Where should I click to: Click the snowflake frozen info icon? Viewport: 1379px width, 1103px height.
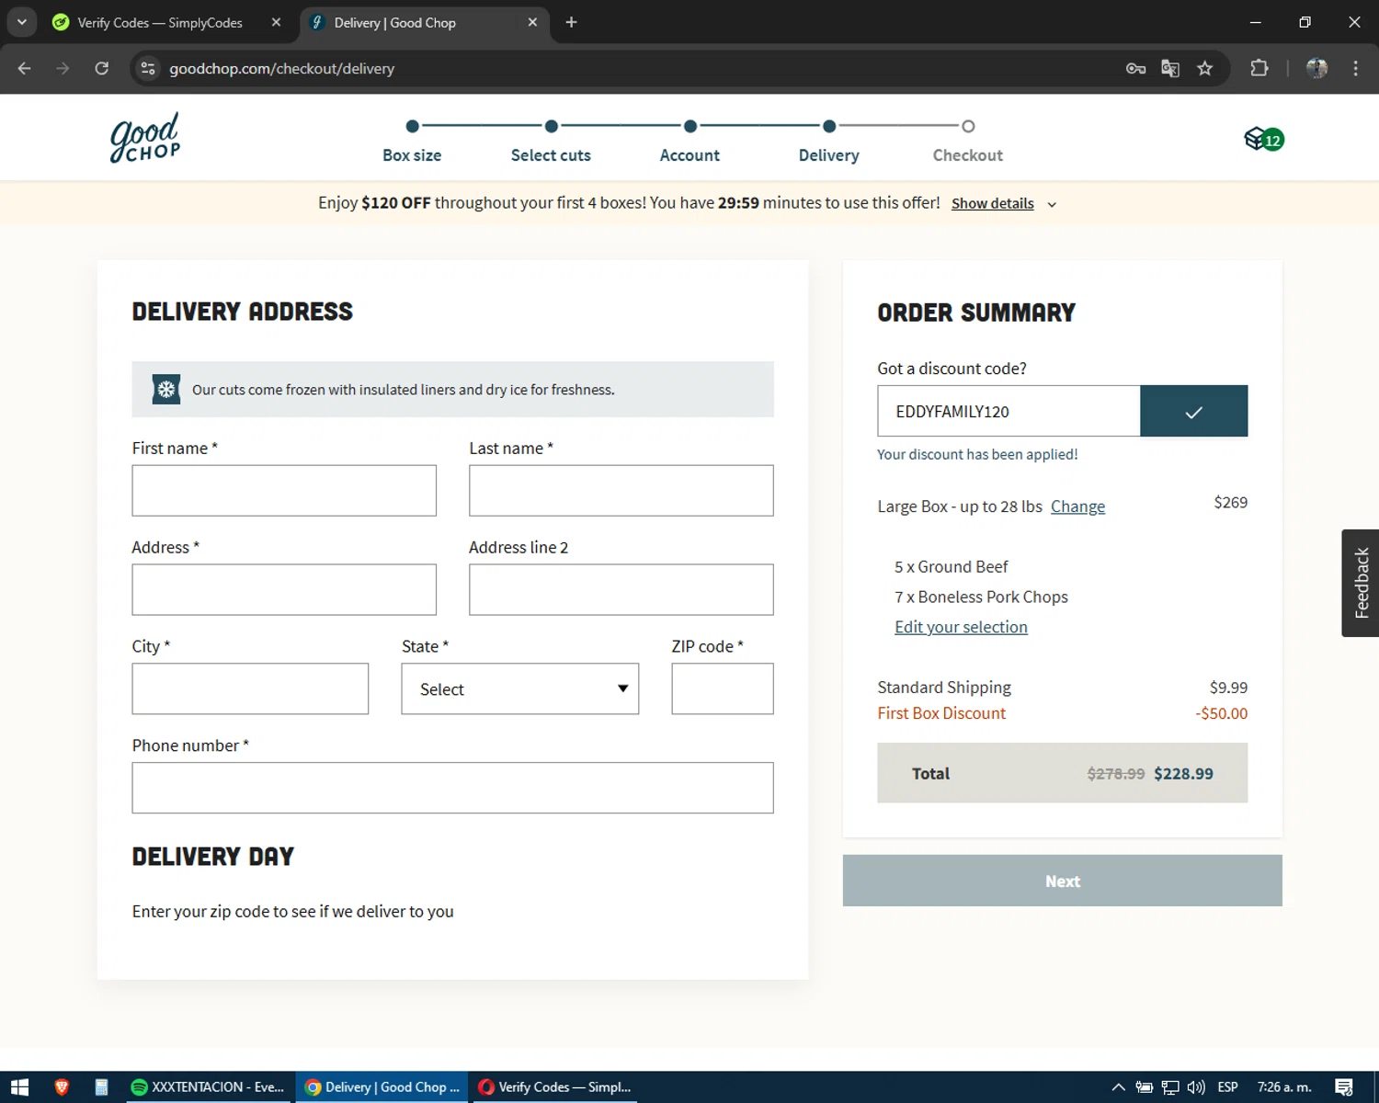tap(166, 390)
